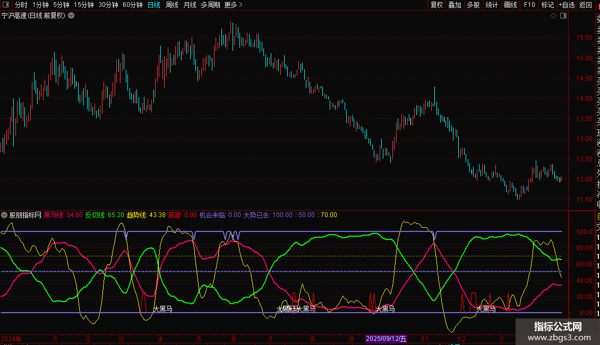Click the diamond icon above the price axis
The height and width of the screenshot is (345, 600).
(553, 16)
